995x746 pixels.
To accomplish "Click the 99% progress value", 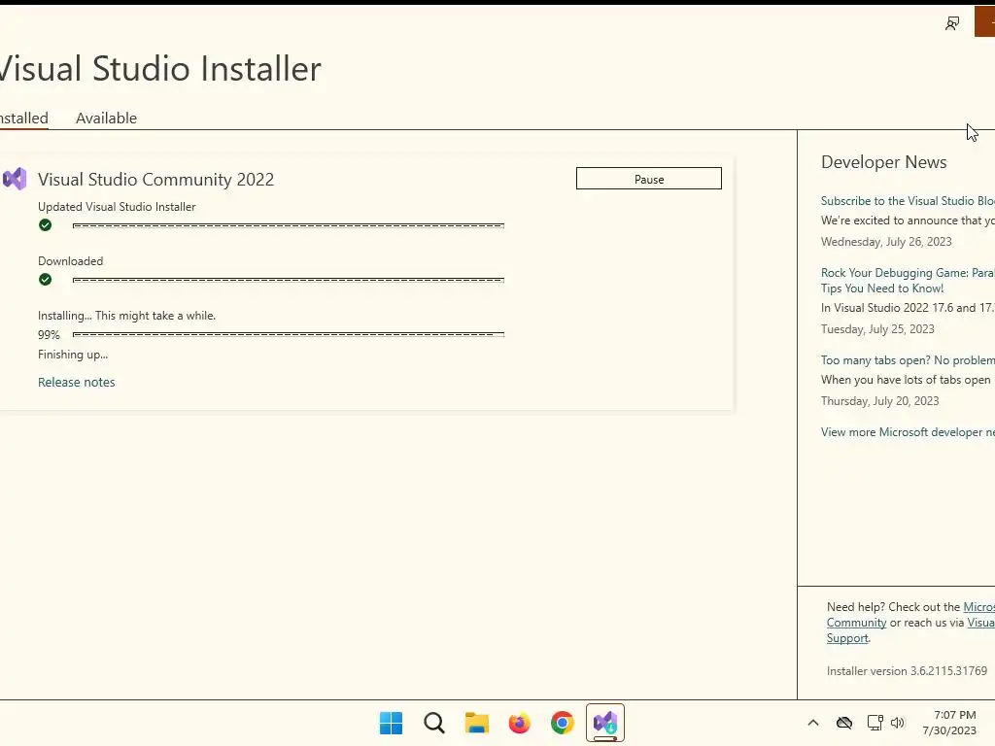I will (x=49, y=335).
